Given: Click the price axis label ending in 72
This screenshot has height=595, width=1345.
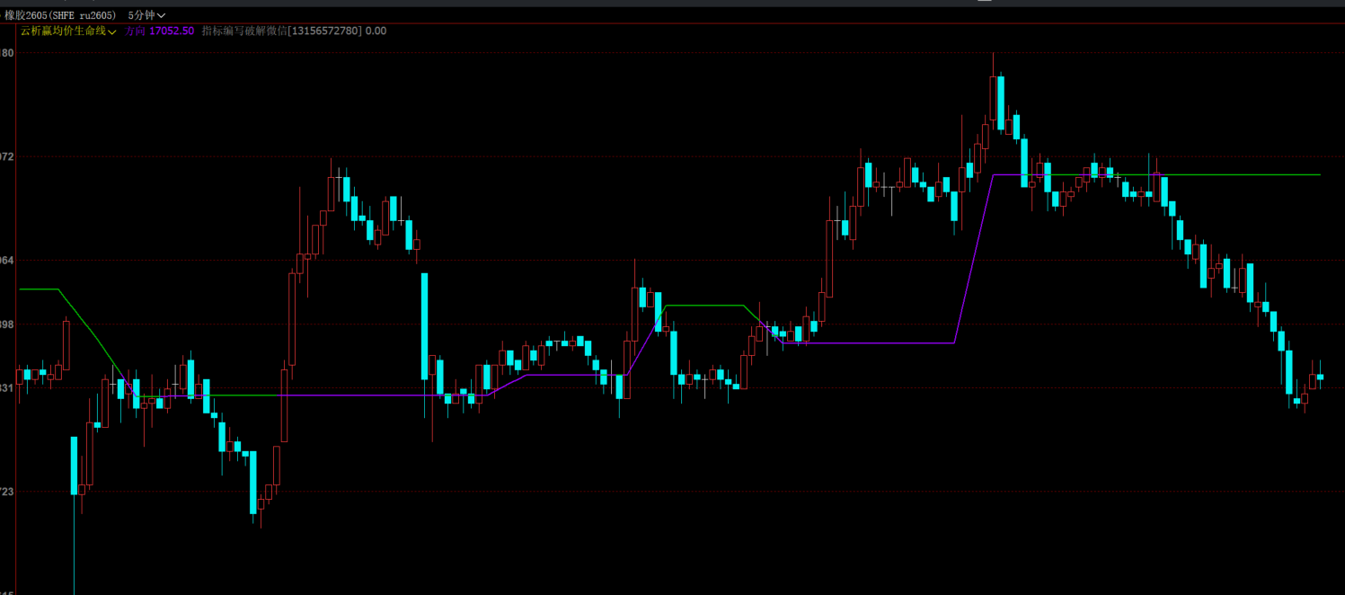Looking at the screenshot, I should point(7,157).
